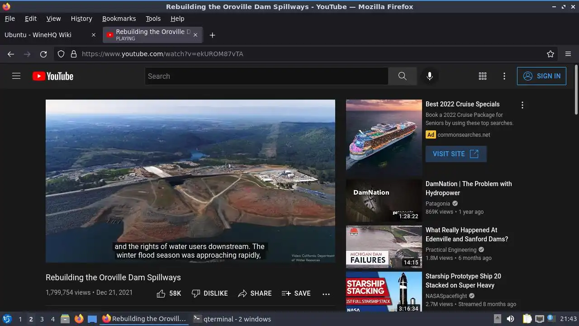Close the Ubuntu - WineHQ Wiki tab
The width and height of the screenshot is (579, 326).
coord(94,35)
